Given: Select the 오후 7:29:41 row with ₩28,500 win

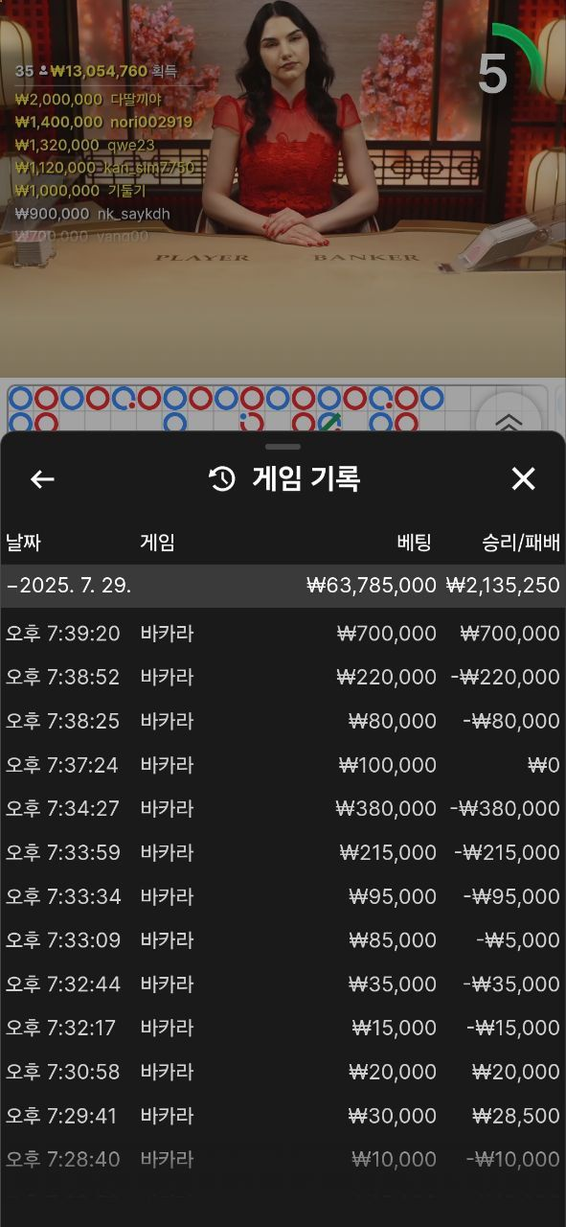Looking at the screenshot, I should coord(283,1116).
